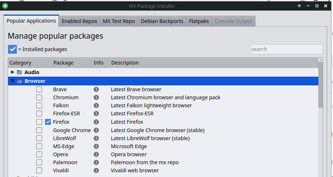Click the always-on-top arrow in title bar
This screenshot has width=333, height=177.
299,6
